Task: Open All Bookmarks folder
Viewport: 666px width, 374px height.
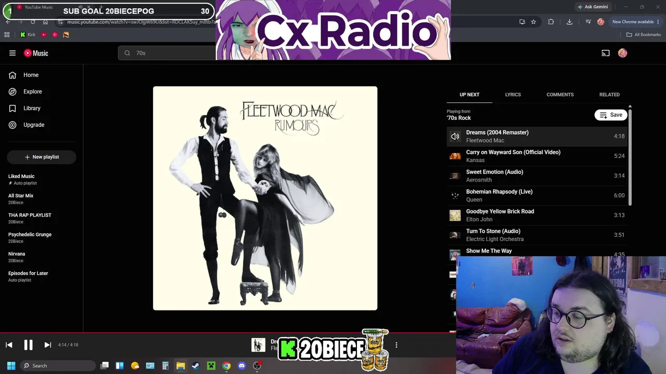Action: click(644, 35)
